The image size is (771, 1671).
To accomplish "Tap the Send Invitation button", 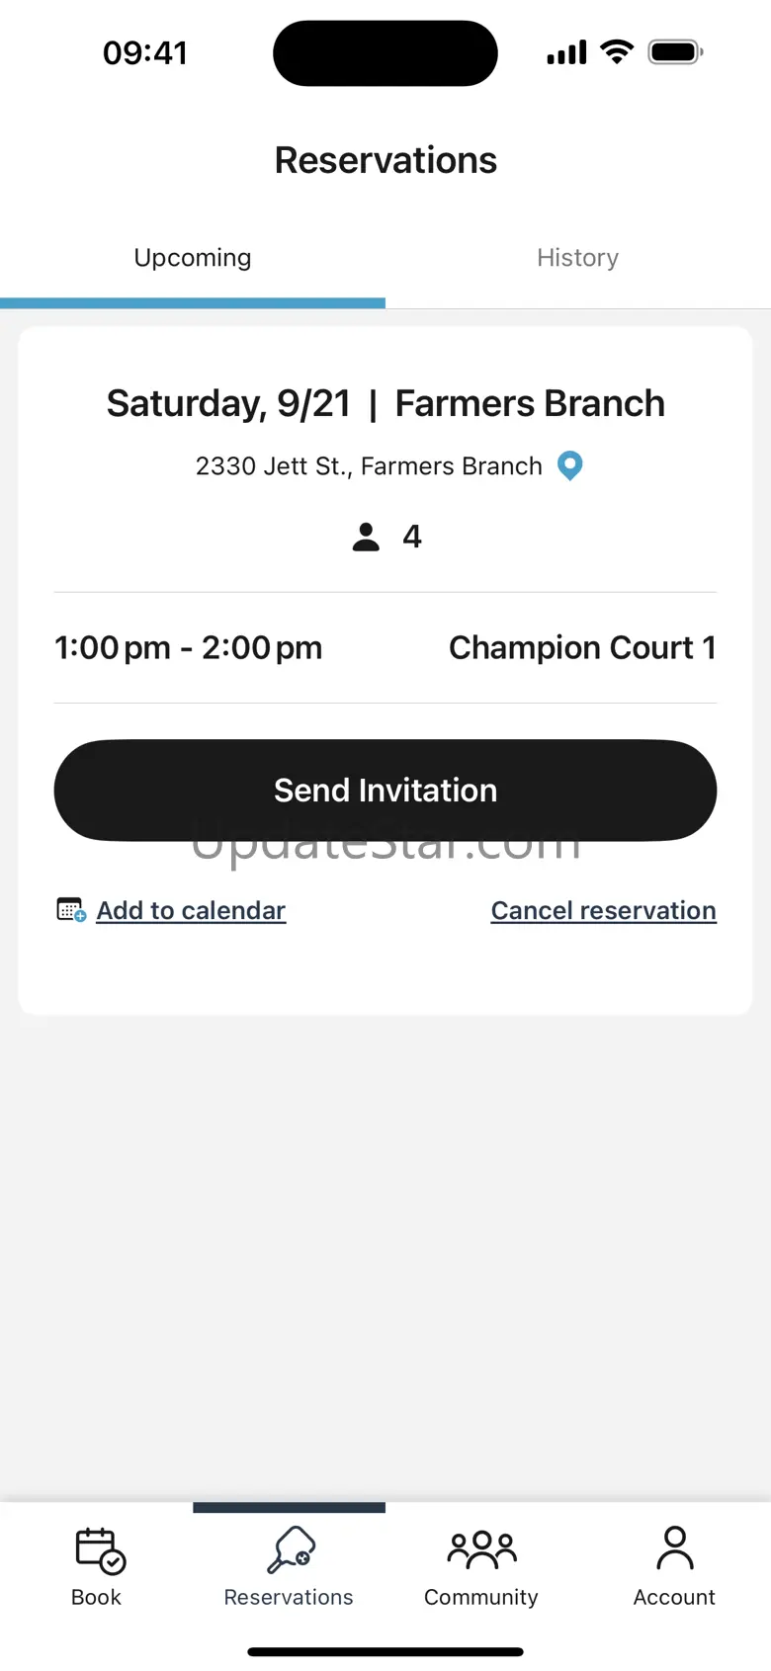I will click(385, 791).
